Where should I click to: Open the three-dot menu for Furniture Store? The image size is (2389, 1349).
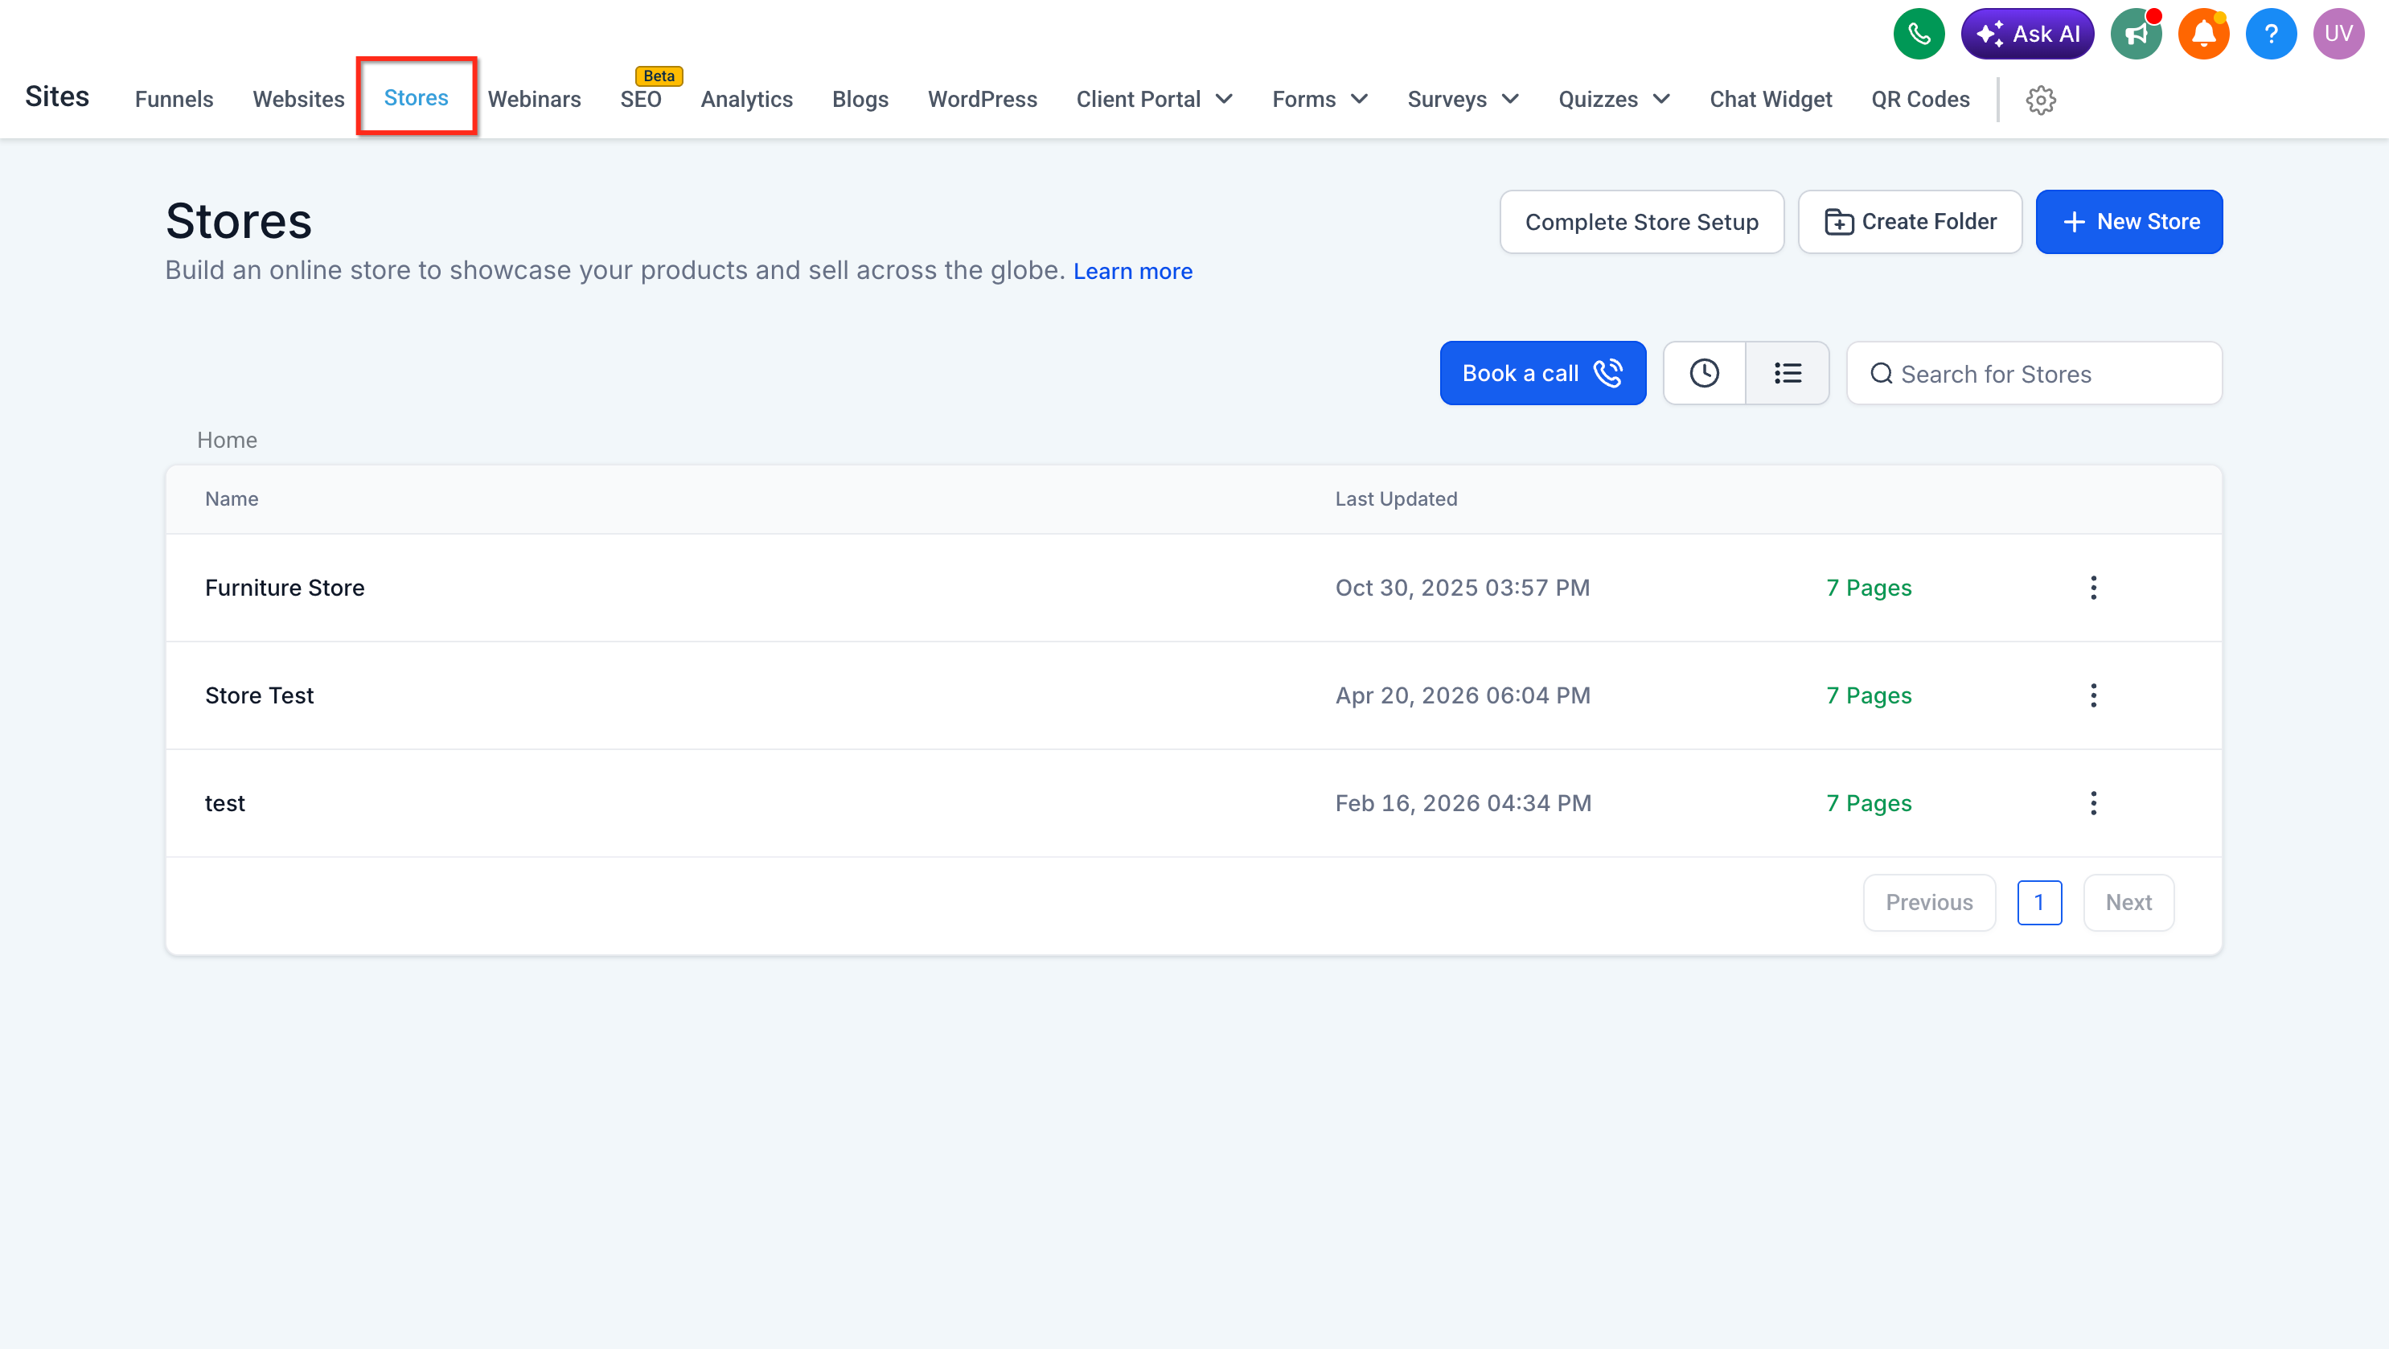(x=2093, y=588)
